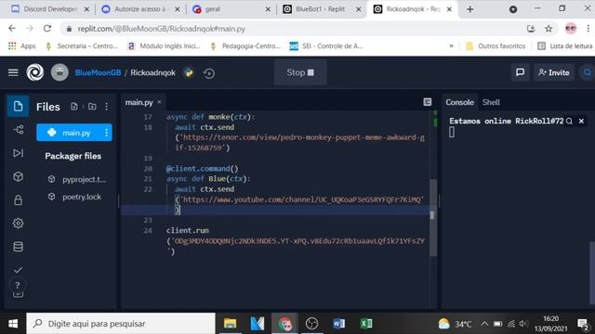Open the Secrets lock sidebar icon

(x=18, y=200)
